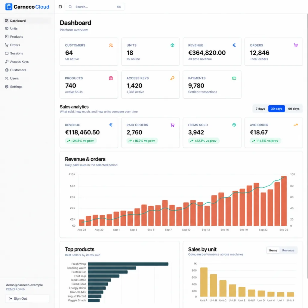Click the pink bag icon on Products card
This screenshot has height=308, width=308.
[x=111, y=78]
